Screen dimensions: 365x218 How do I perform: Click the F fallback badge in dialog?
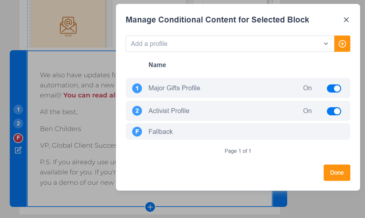(137, 132)
